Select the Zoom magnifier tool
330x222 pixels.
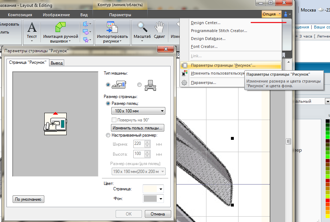143,27
